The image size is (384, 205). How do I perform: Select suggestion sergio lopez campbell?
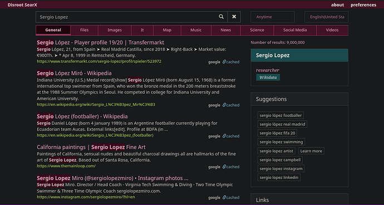tap(280, 160)
